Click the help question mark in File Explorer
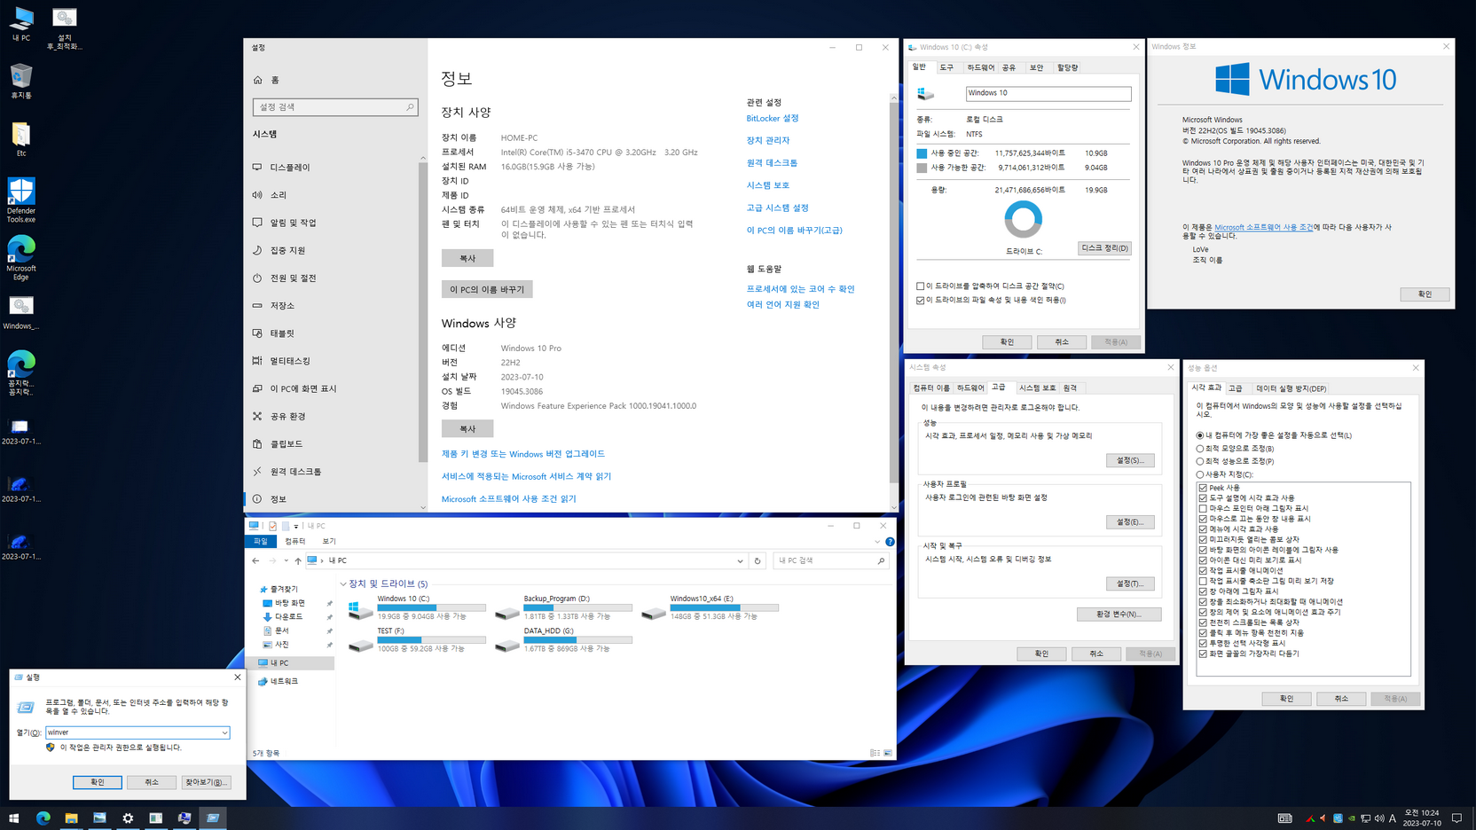Screen dimensions: 1476x830 pyautogui.click(x=890, y=541)
